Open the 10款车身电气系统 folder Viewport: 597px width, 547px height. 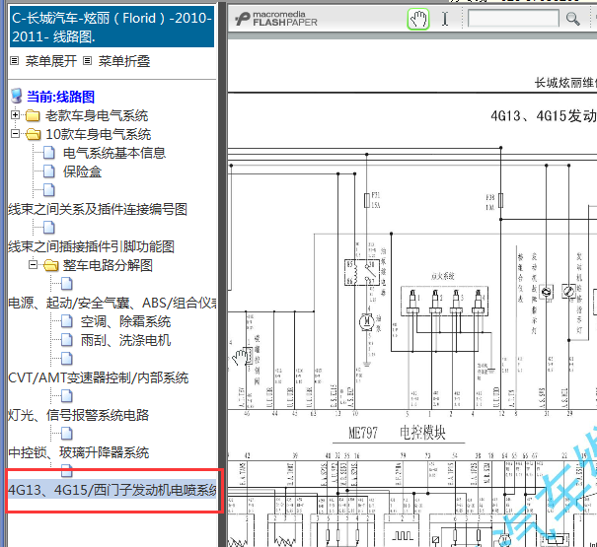(x=99, y=134)
